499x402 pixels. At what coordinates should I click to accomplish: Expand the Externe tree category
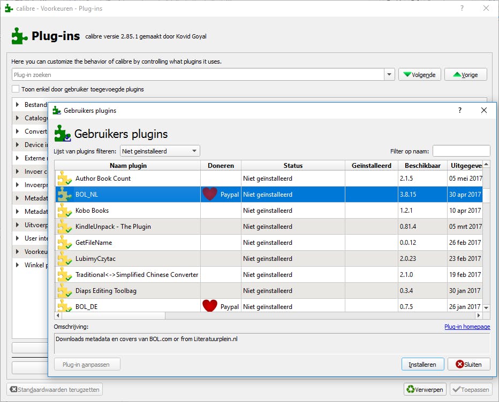click(x=18, y=158)
